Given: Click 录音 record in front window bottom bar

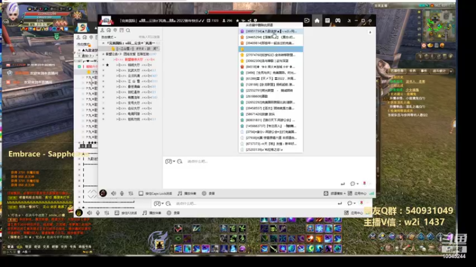Looking at the screenshot, I should pyautogui.click(x=208, y=193).
